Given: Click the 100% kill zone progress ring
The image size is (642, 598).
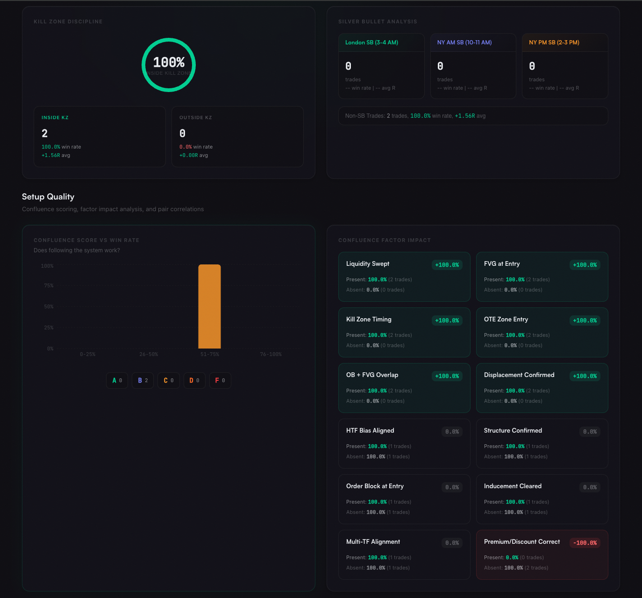Looking at the screenshot, I should click(x=169, y=65).
